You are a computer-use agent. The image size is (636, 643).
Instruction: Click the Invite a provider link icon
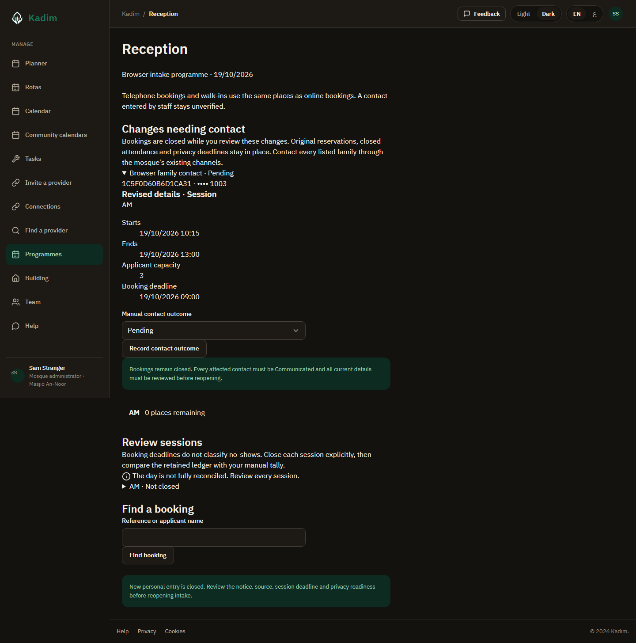click(16, 183)
